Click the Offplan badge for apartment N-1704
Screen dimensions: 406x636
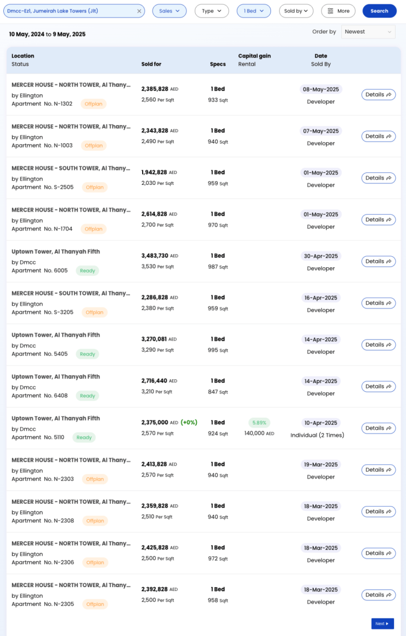94,229
